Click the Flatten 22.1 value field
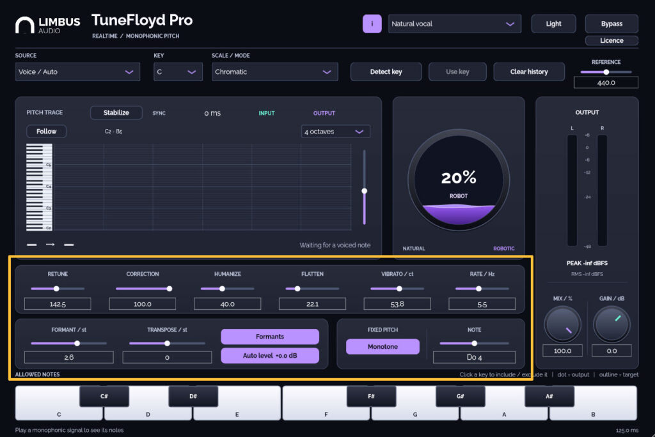Image resolution: width=655 pixels, height=437 pixels. [x=312, y=304]
